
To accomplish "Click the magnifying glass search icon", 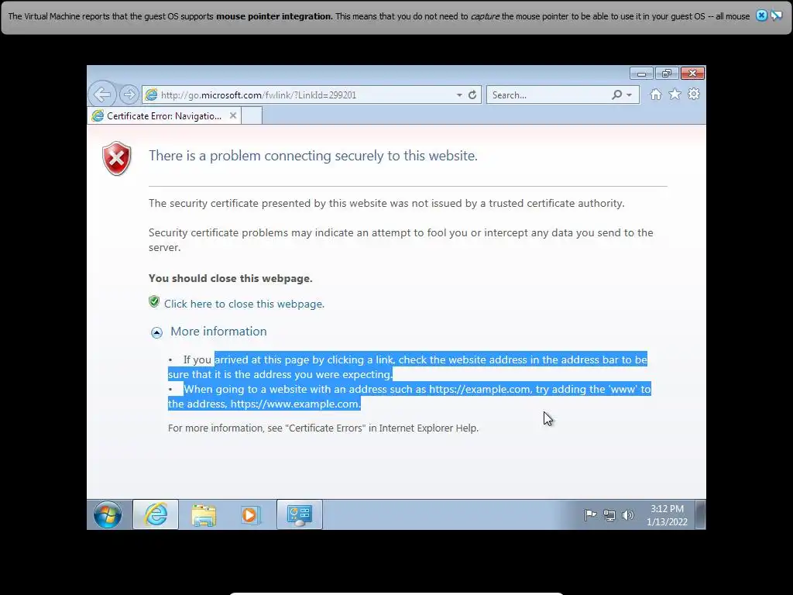I will [x=616, y=95].
